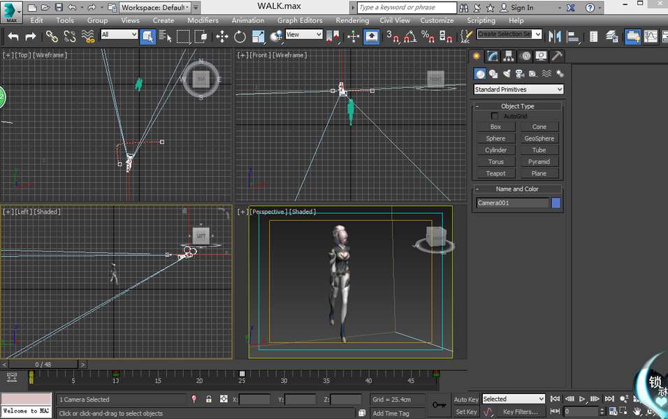Activate the Select and Rotate tool
The image size is (668, 419).
tap(240, 36)
